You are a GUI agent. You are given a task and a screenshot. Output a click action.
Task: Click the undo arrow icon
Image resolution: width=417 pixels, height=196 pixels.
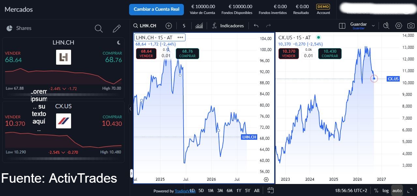click(256, 26)
